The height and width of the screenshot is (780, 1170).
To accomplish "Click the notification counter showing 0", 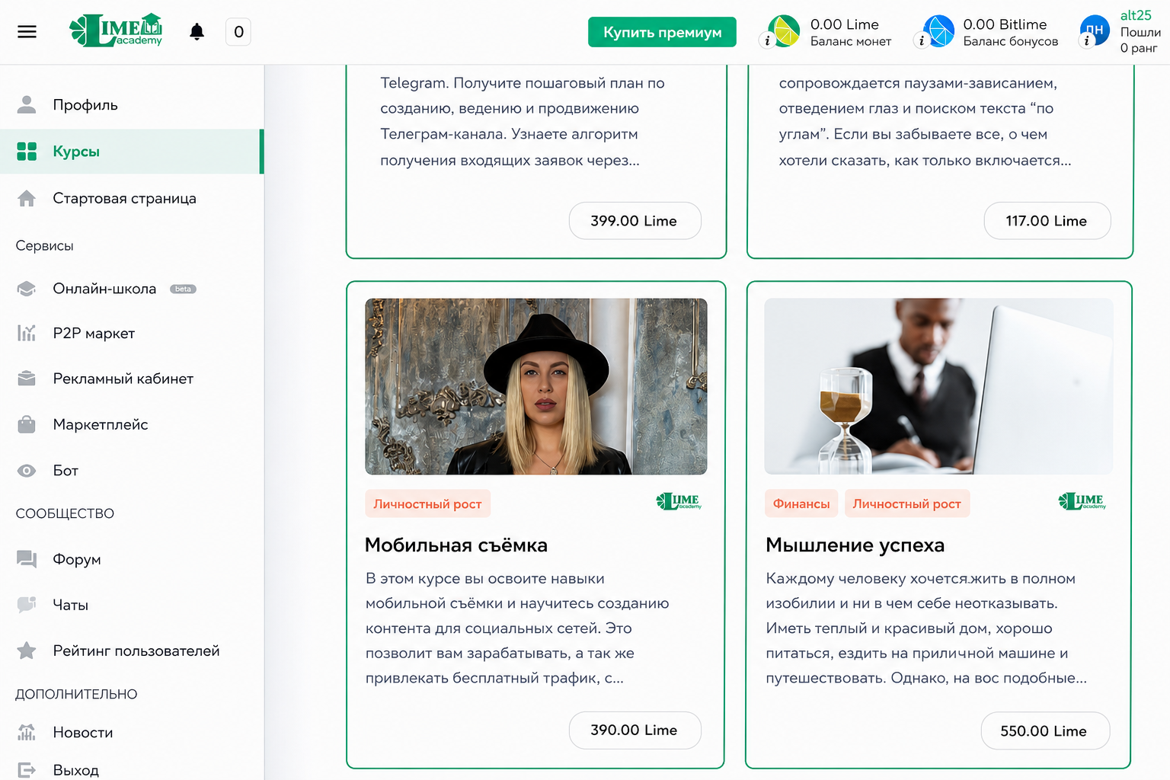I will coord(238,32).
